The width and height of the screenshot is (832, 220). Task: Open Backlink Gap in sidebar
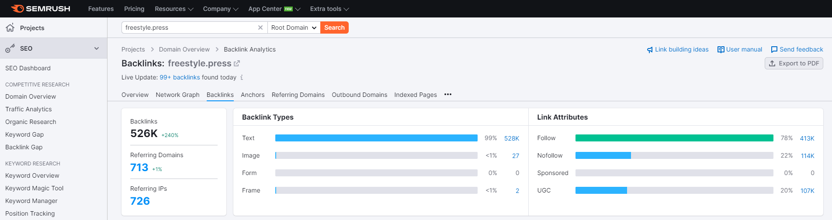[24, 147]
